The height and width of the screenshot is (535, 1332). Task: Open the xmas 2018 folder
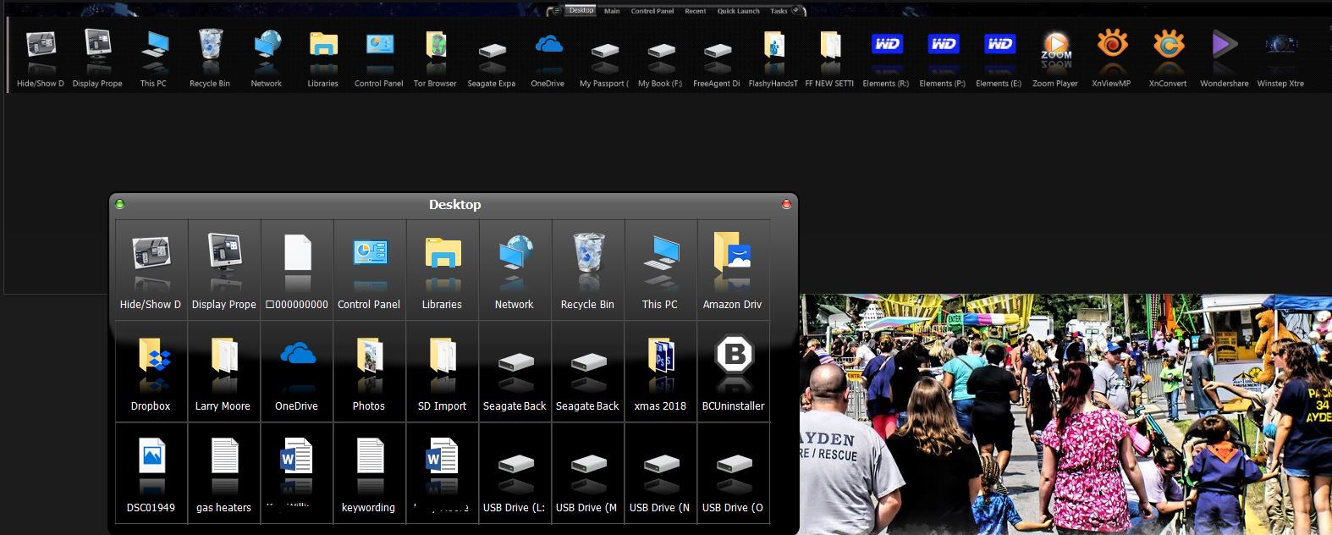pos(660,356)
